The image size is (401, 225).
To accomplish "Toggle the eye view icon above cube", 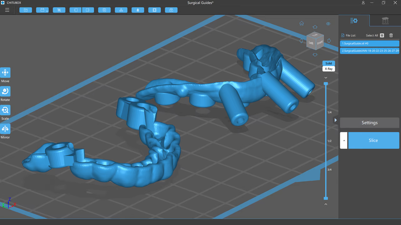I will 328,24.
